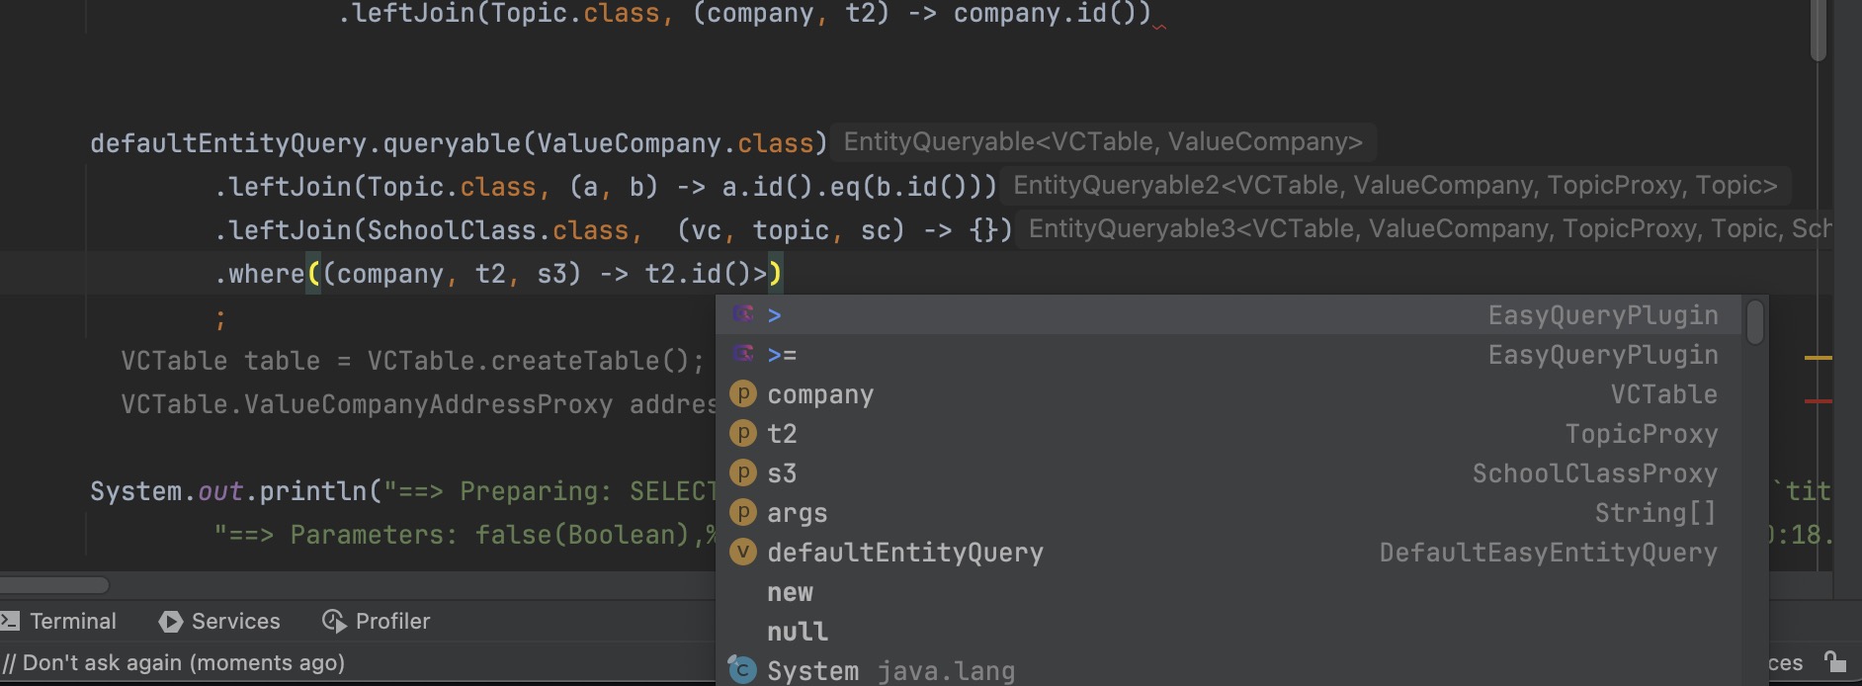Jump to the yellow warning stripe marker
The width and height of the screenshot is (1862, 686).
pos(1819,357)
